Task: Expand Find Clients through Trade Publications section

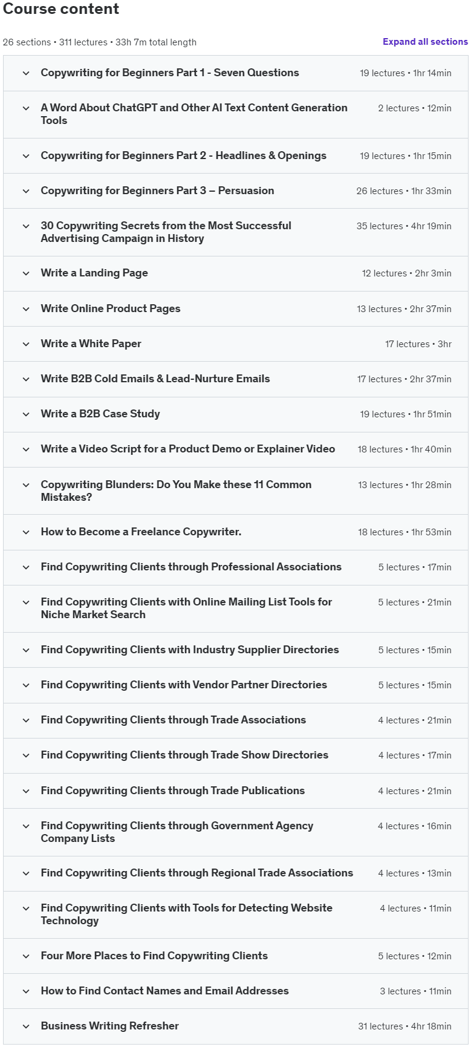Action: pos(236,791)
